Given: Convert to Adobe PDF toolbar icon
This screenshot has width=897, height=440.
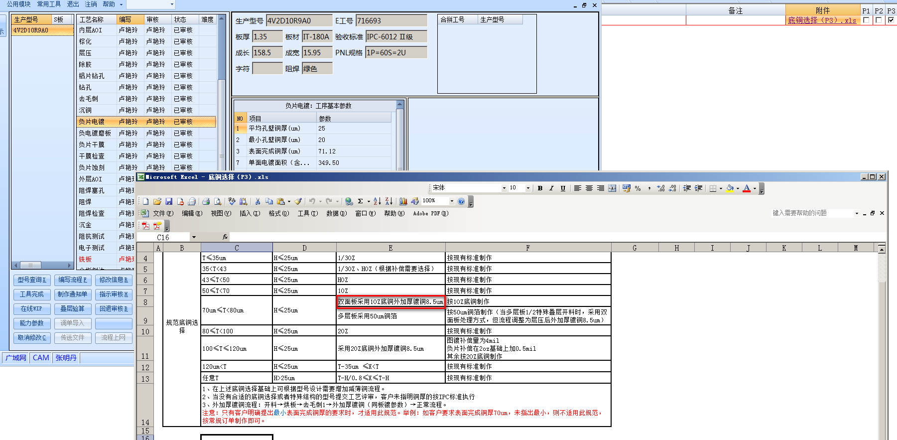Looking at the screenshot, I should [x=145, y=226].
